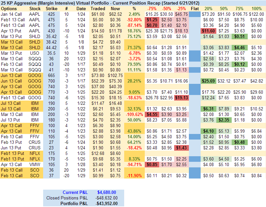Select the 79.59% percentage cell

point(133,64)
